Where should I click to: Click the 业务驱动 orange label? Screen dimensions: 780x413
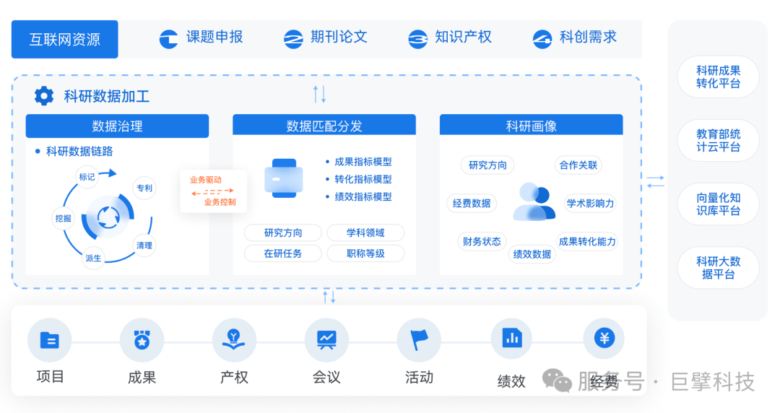pyautogui.click(x=205, y=180)
